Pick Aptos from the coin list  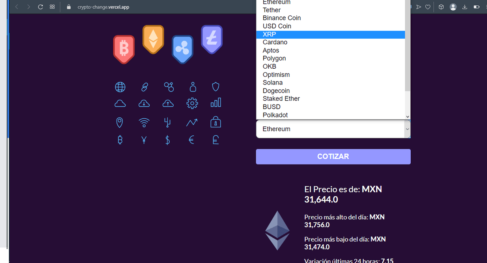pos(330,50)
